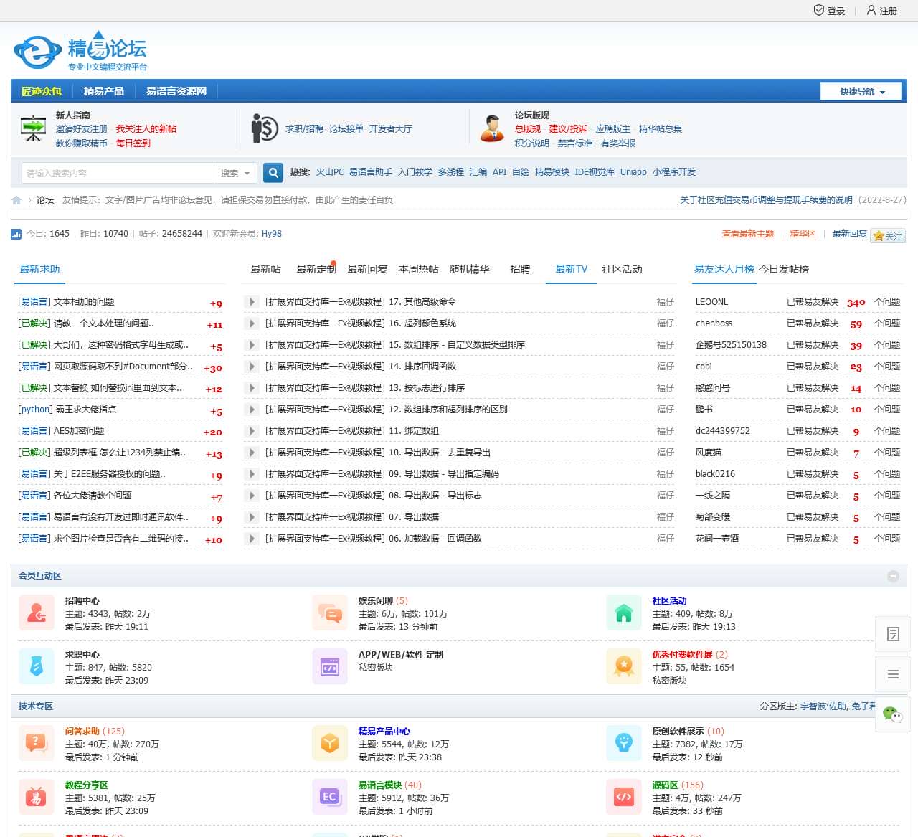The image size is (918, 837).
Task: Open the 精易产品 nav menu
Action: (x=103, y=91)
